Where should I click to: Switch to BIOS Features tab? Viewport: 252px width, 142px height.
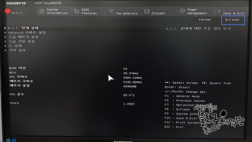(x=89, y=11)
